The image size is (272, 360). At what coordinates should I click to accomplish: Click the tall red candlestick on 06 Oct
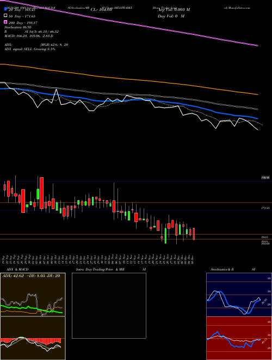click(42, 193)
